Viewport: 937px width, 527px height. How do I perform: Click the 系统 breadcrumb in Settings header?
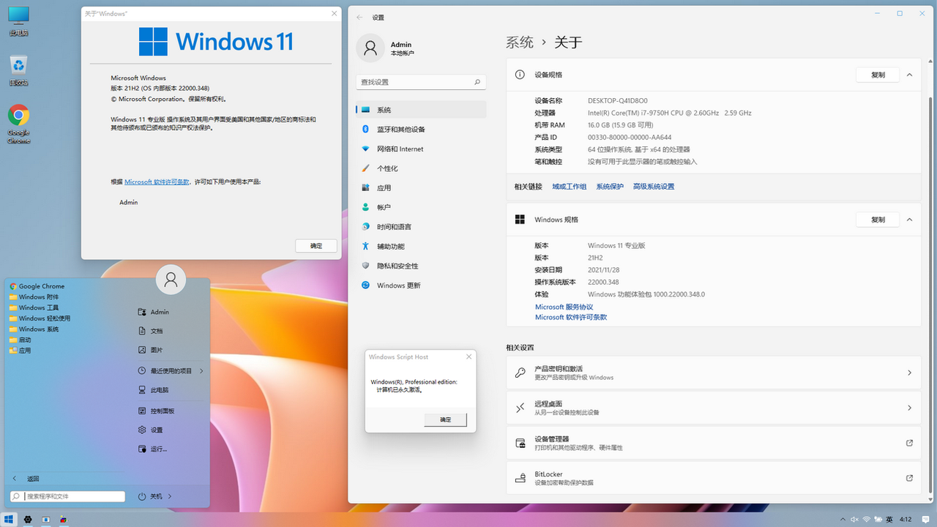coord(520,42)
